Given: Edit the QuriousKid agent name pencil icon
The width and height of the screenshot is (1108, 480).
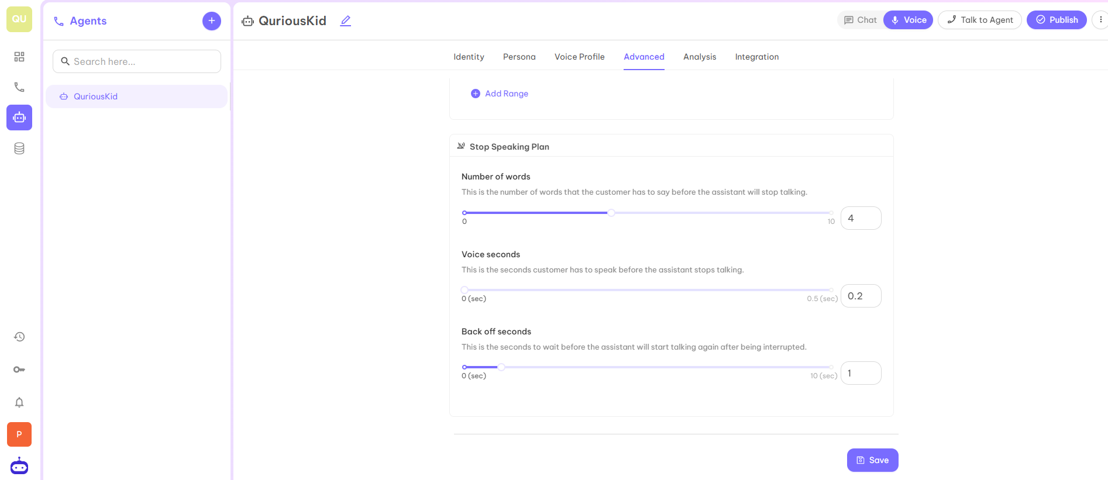Looking at the screenshot, I should 346,21.
